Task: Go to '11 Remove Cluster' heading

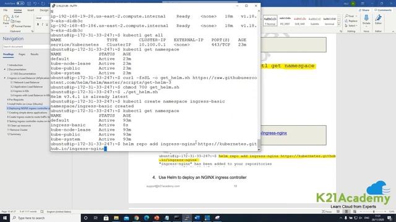Action: [17, 130]
